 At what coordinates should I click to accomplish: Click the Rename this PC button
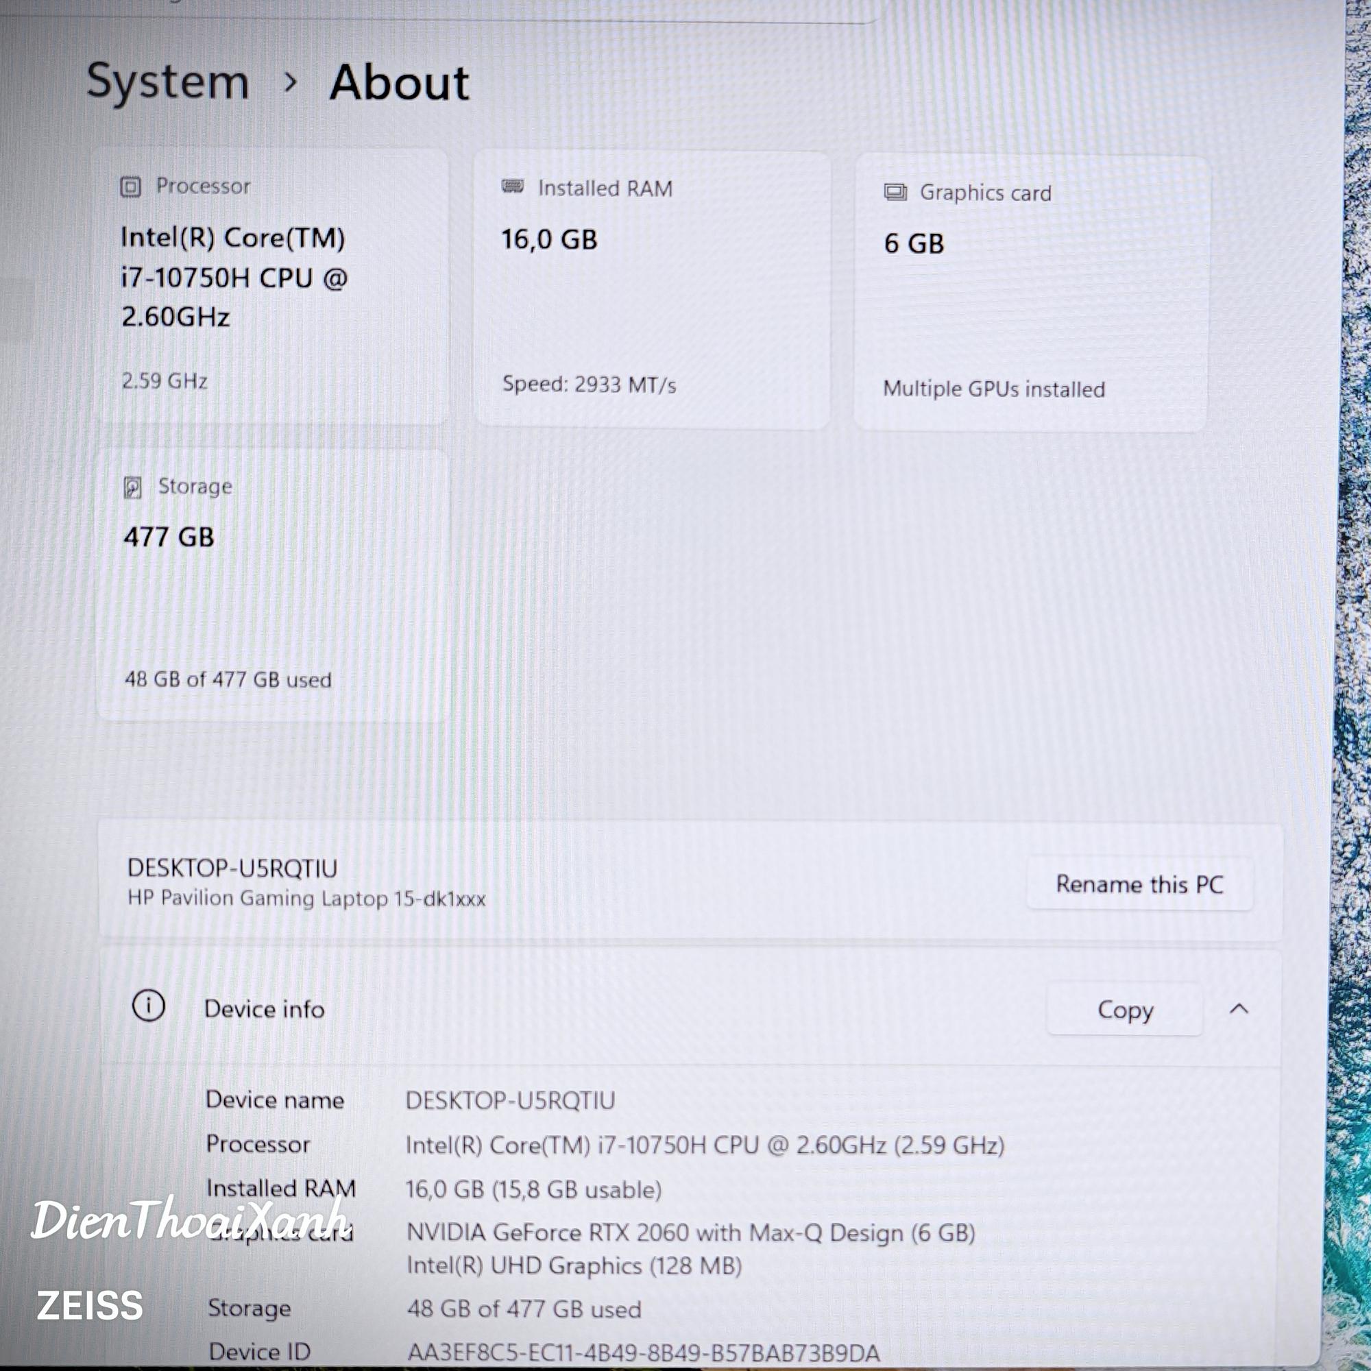tap(1140, 884)
